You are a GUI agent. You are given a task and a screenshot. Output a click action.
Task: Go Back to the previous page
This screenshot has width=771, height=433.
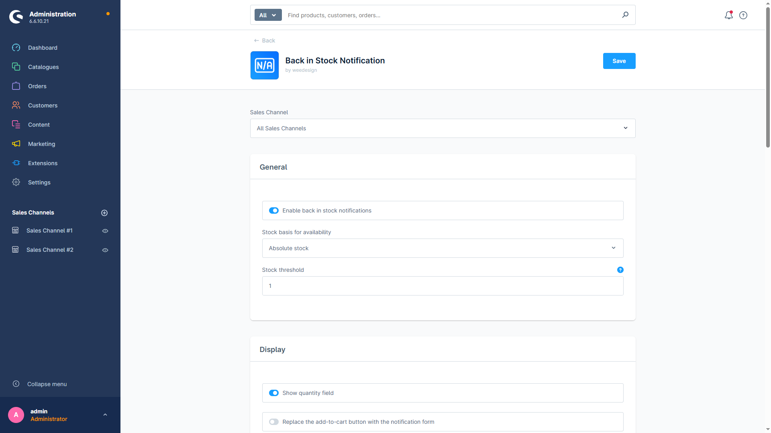pos(264,40)
